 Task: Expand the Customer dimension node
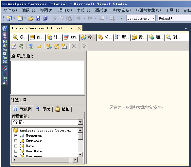(x=16, y=141)
